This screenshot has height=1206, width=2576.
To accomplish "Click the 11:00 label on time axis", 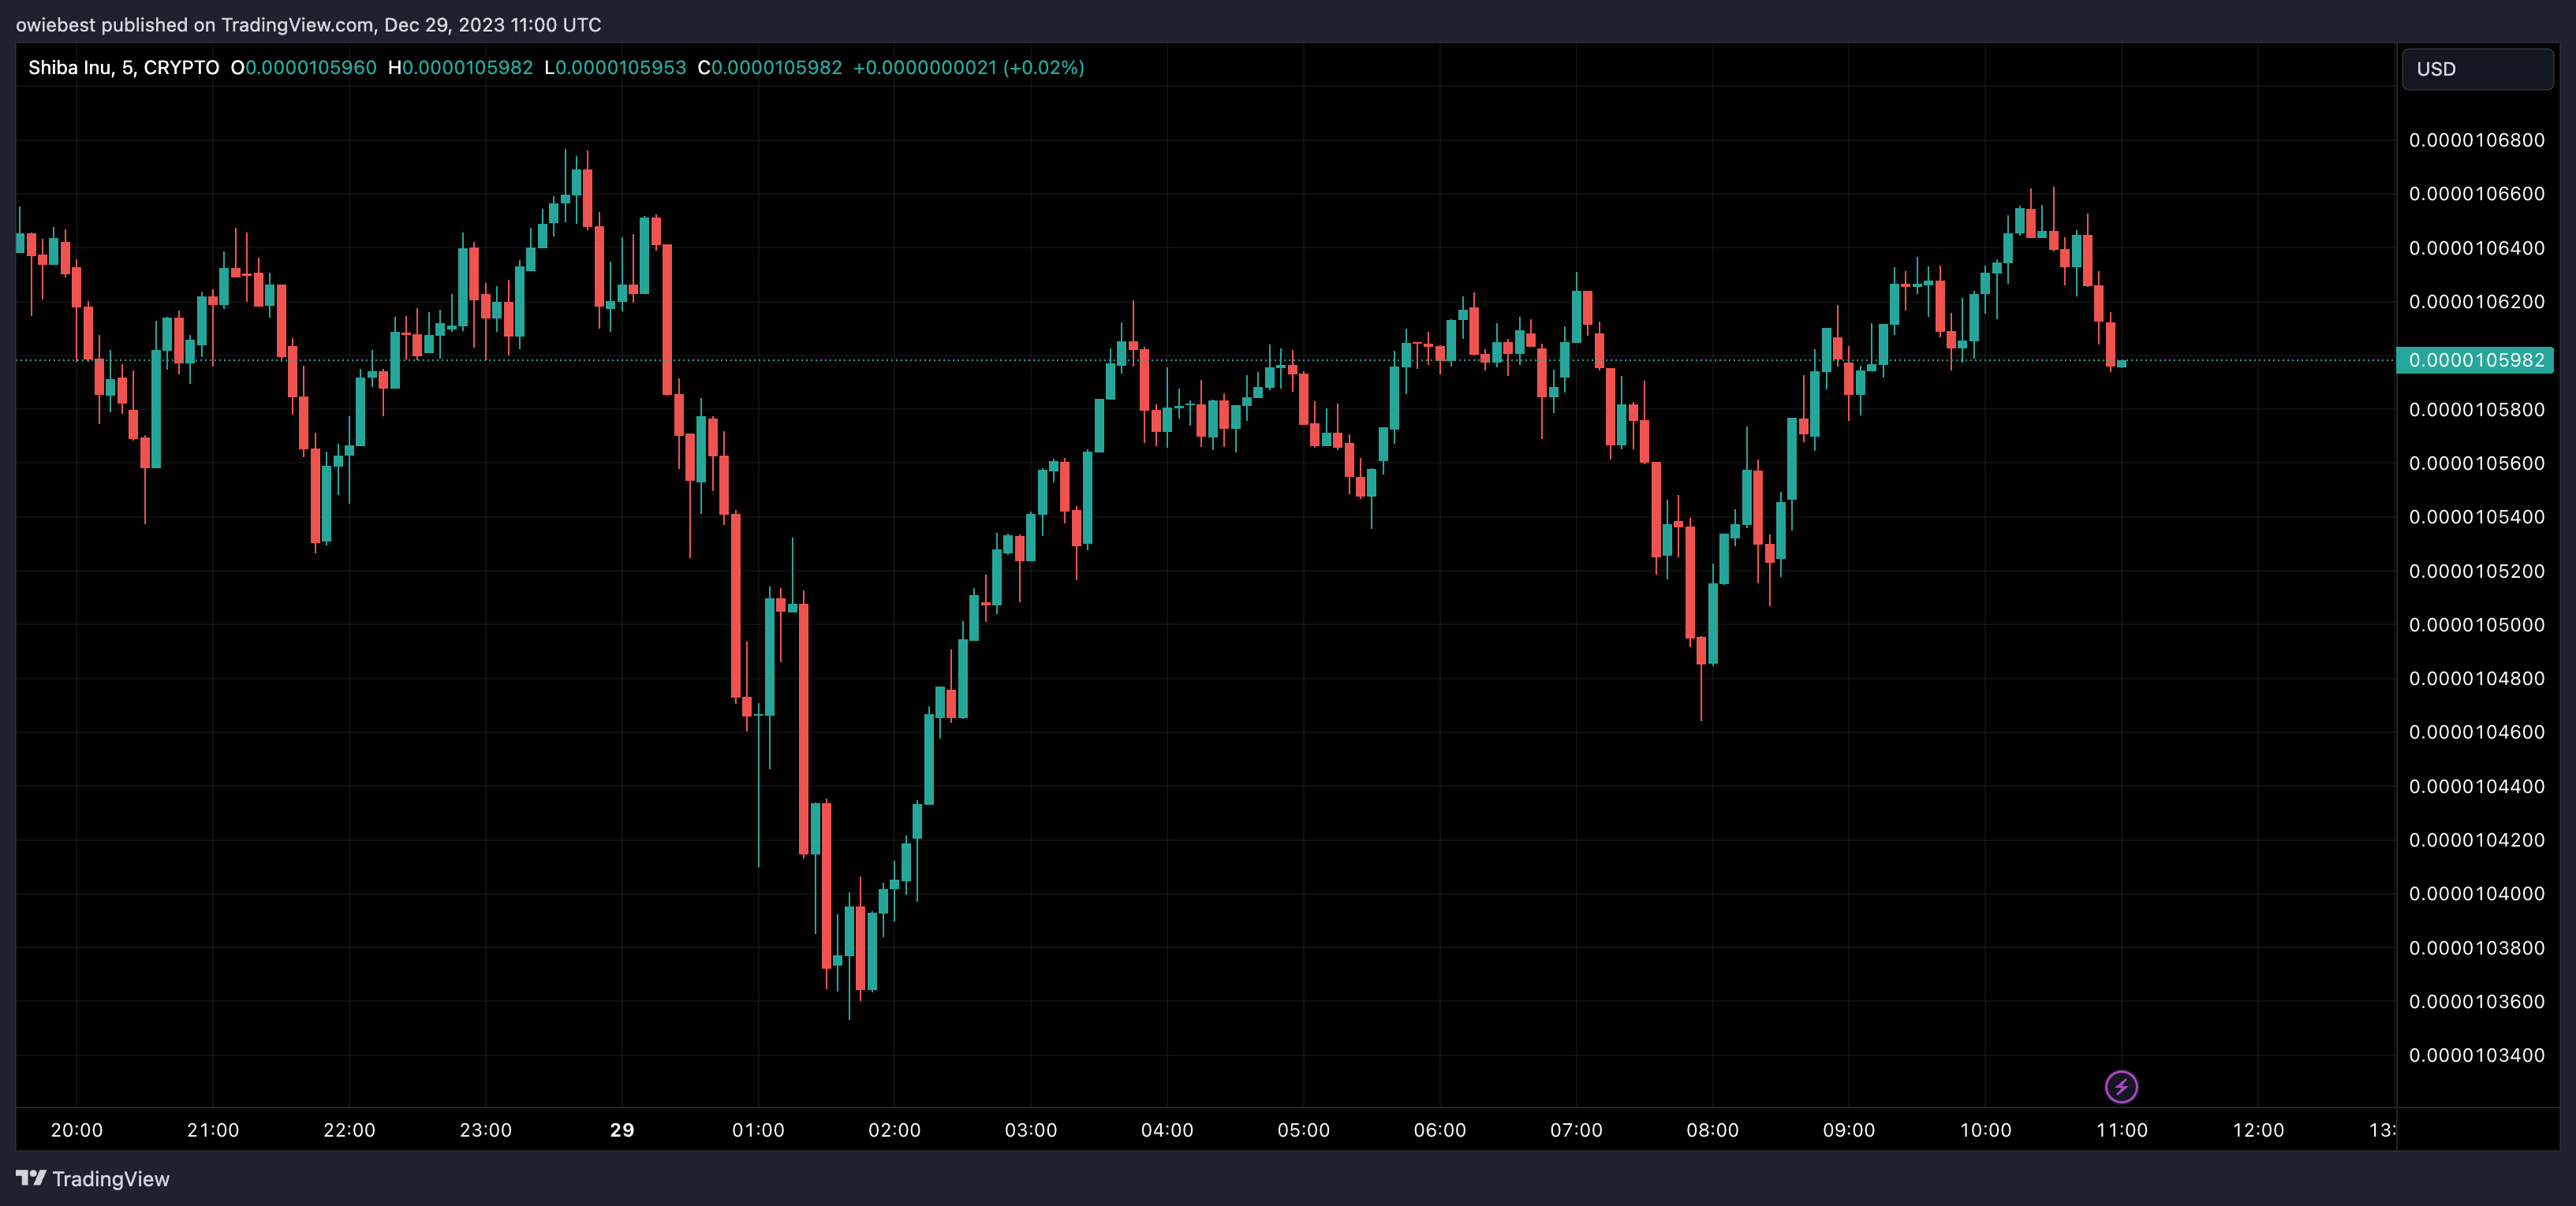I will pyautogui.click(x=2121, y=1130).
